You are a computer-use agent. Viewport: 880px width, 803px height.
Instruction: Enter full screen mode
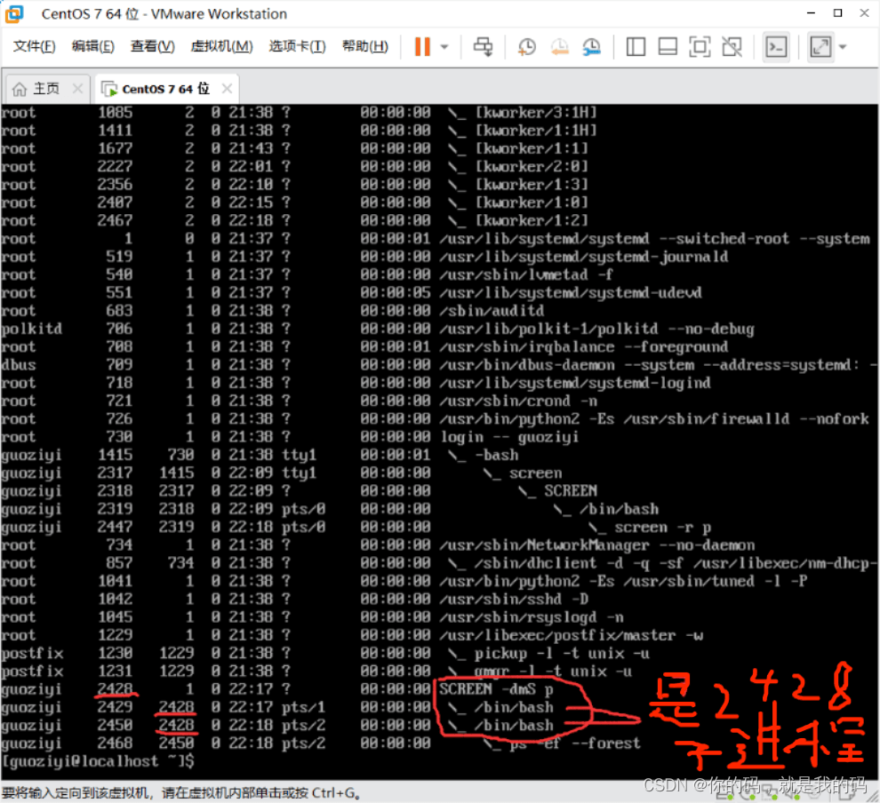click(x=700, y=46)
